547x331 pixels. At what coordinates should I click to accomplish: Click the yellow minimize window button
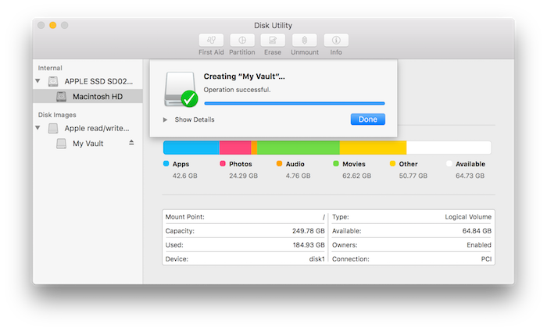52,25
